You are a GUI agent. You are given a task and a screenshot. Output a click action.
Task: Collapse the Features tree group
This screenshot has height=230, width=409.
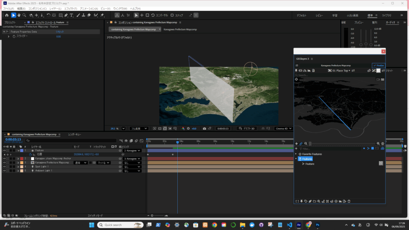296,159
